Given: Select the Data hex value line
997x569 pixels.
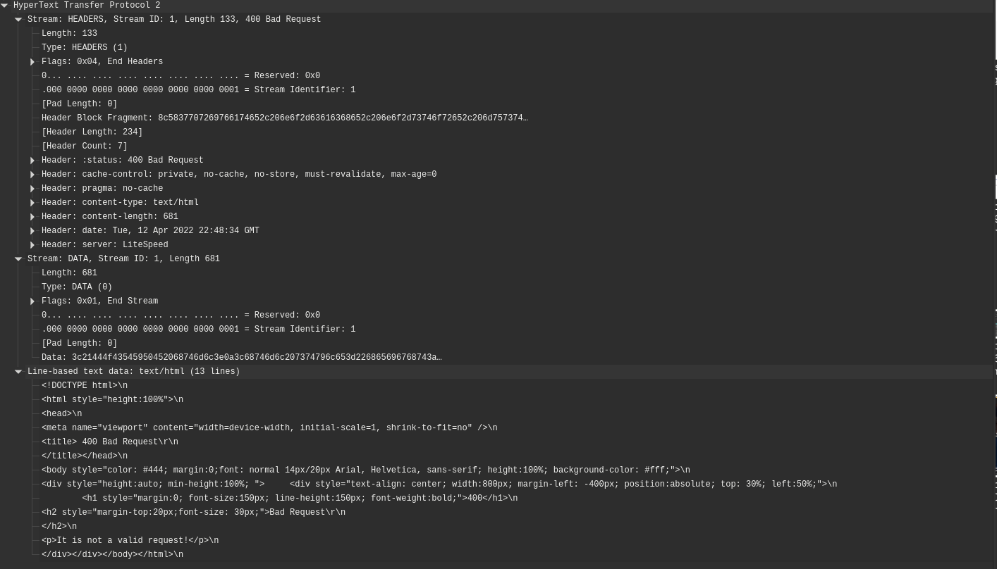Looking at the screenshot, I should (x=241, y=357).
